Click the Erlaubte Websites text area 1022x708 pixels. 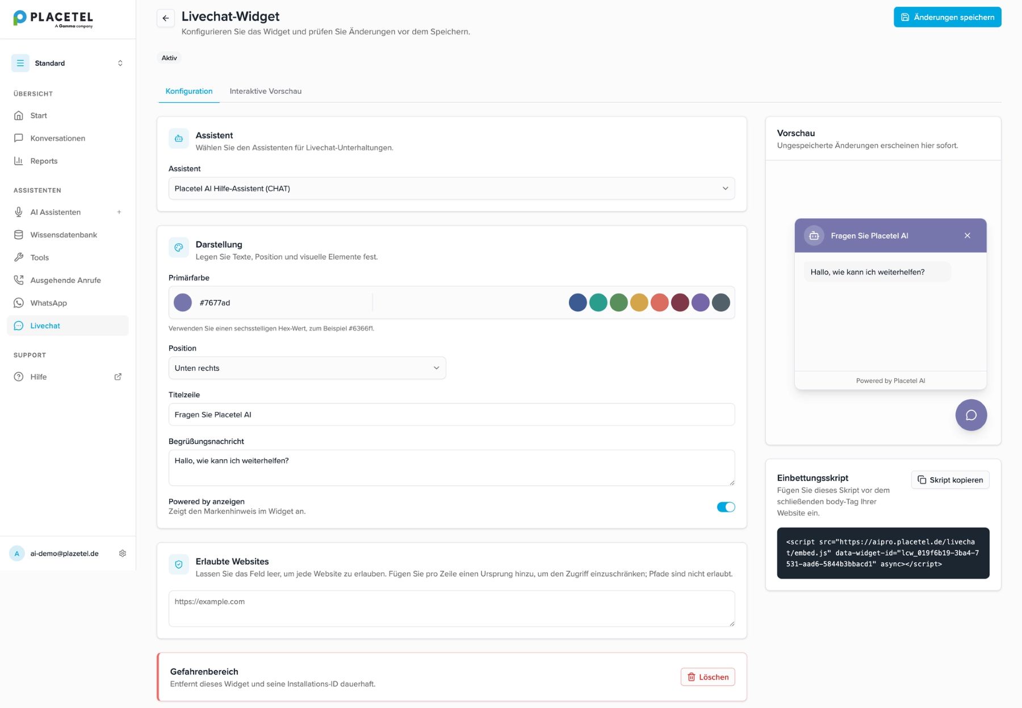[x=452, y=609]
